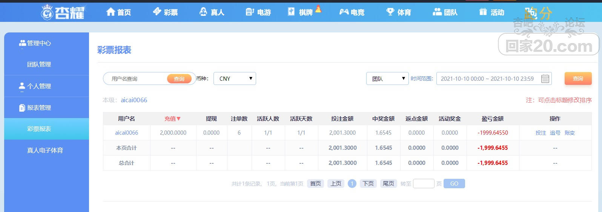Viewport: 602px width, 212px height.
Task: Open the 团队 navigation item
Action: point(445,12)
